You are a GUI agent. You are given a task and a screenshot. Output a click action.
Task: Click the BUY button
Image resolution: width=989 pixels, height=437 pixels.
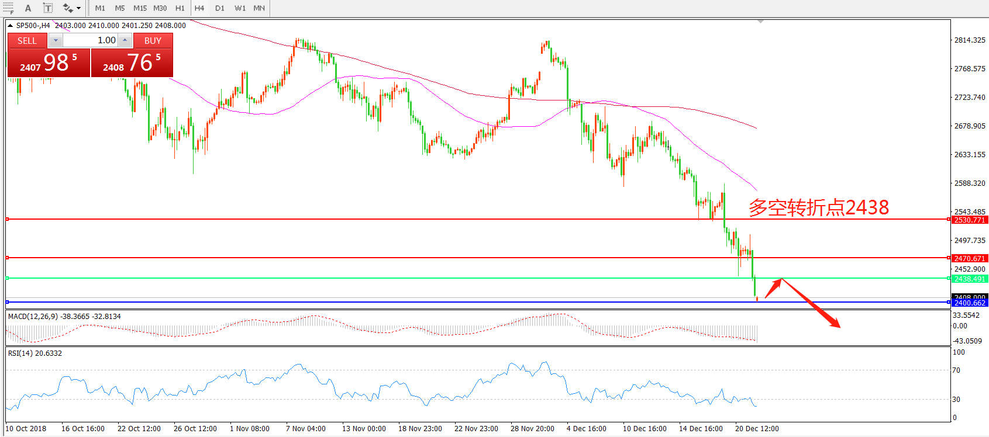[x=153, y=40]
